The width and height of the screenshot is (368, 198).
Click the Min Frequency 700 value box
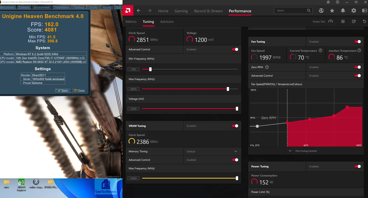coord(133,69)
